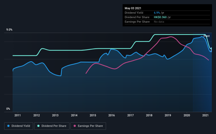
Task: Click the 'Past' label on chart
Action: 207,36
